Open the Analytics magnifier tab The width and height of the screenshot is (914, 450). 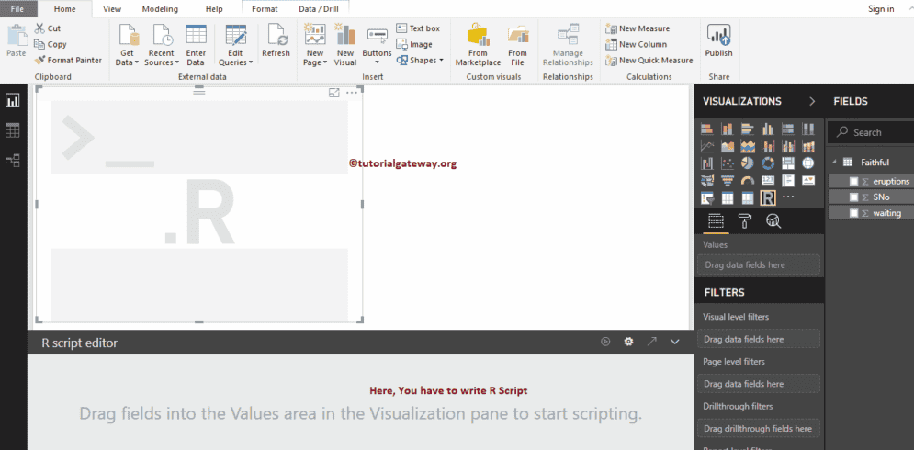(774, 221)
